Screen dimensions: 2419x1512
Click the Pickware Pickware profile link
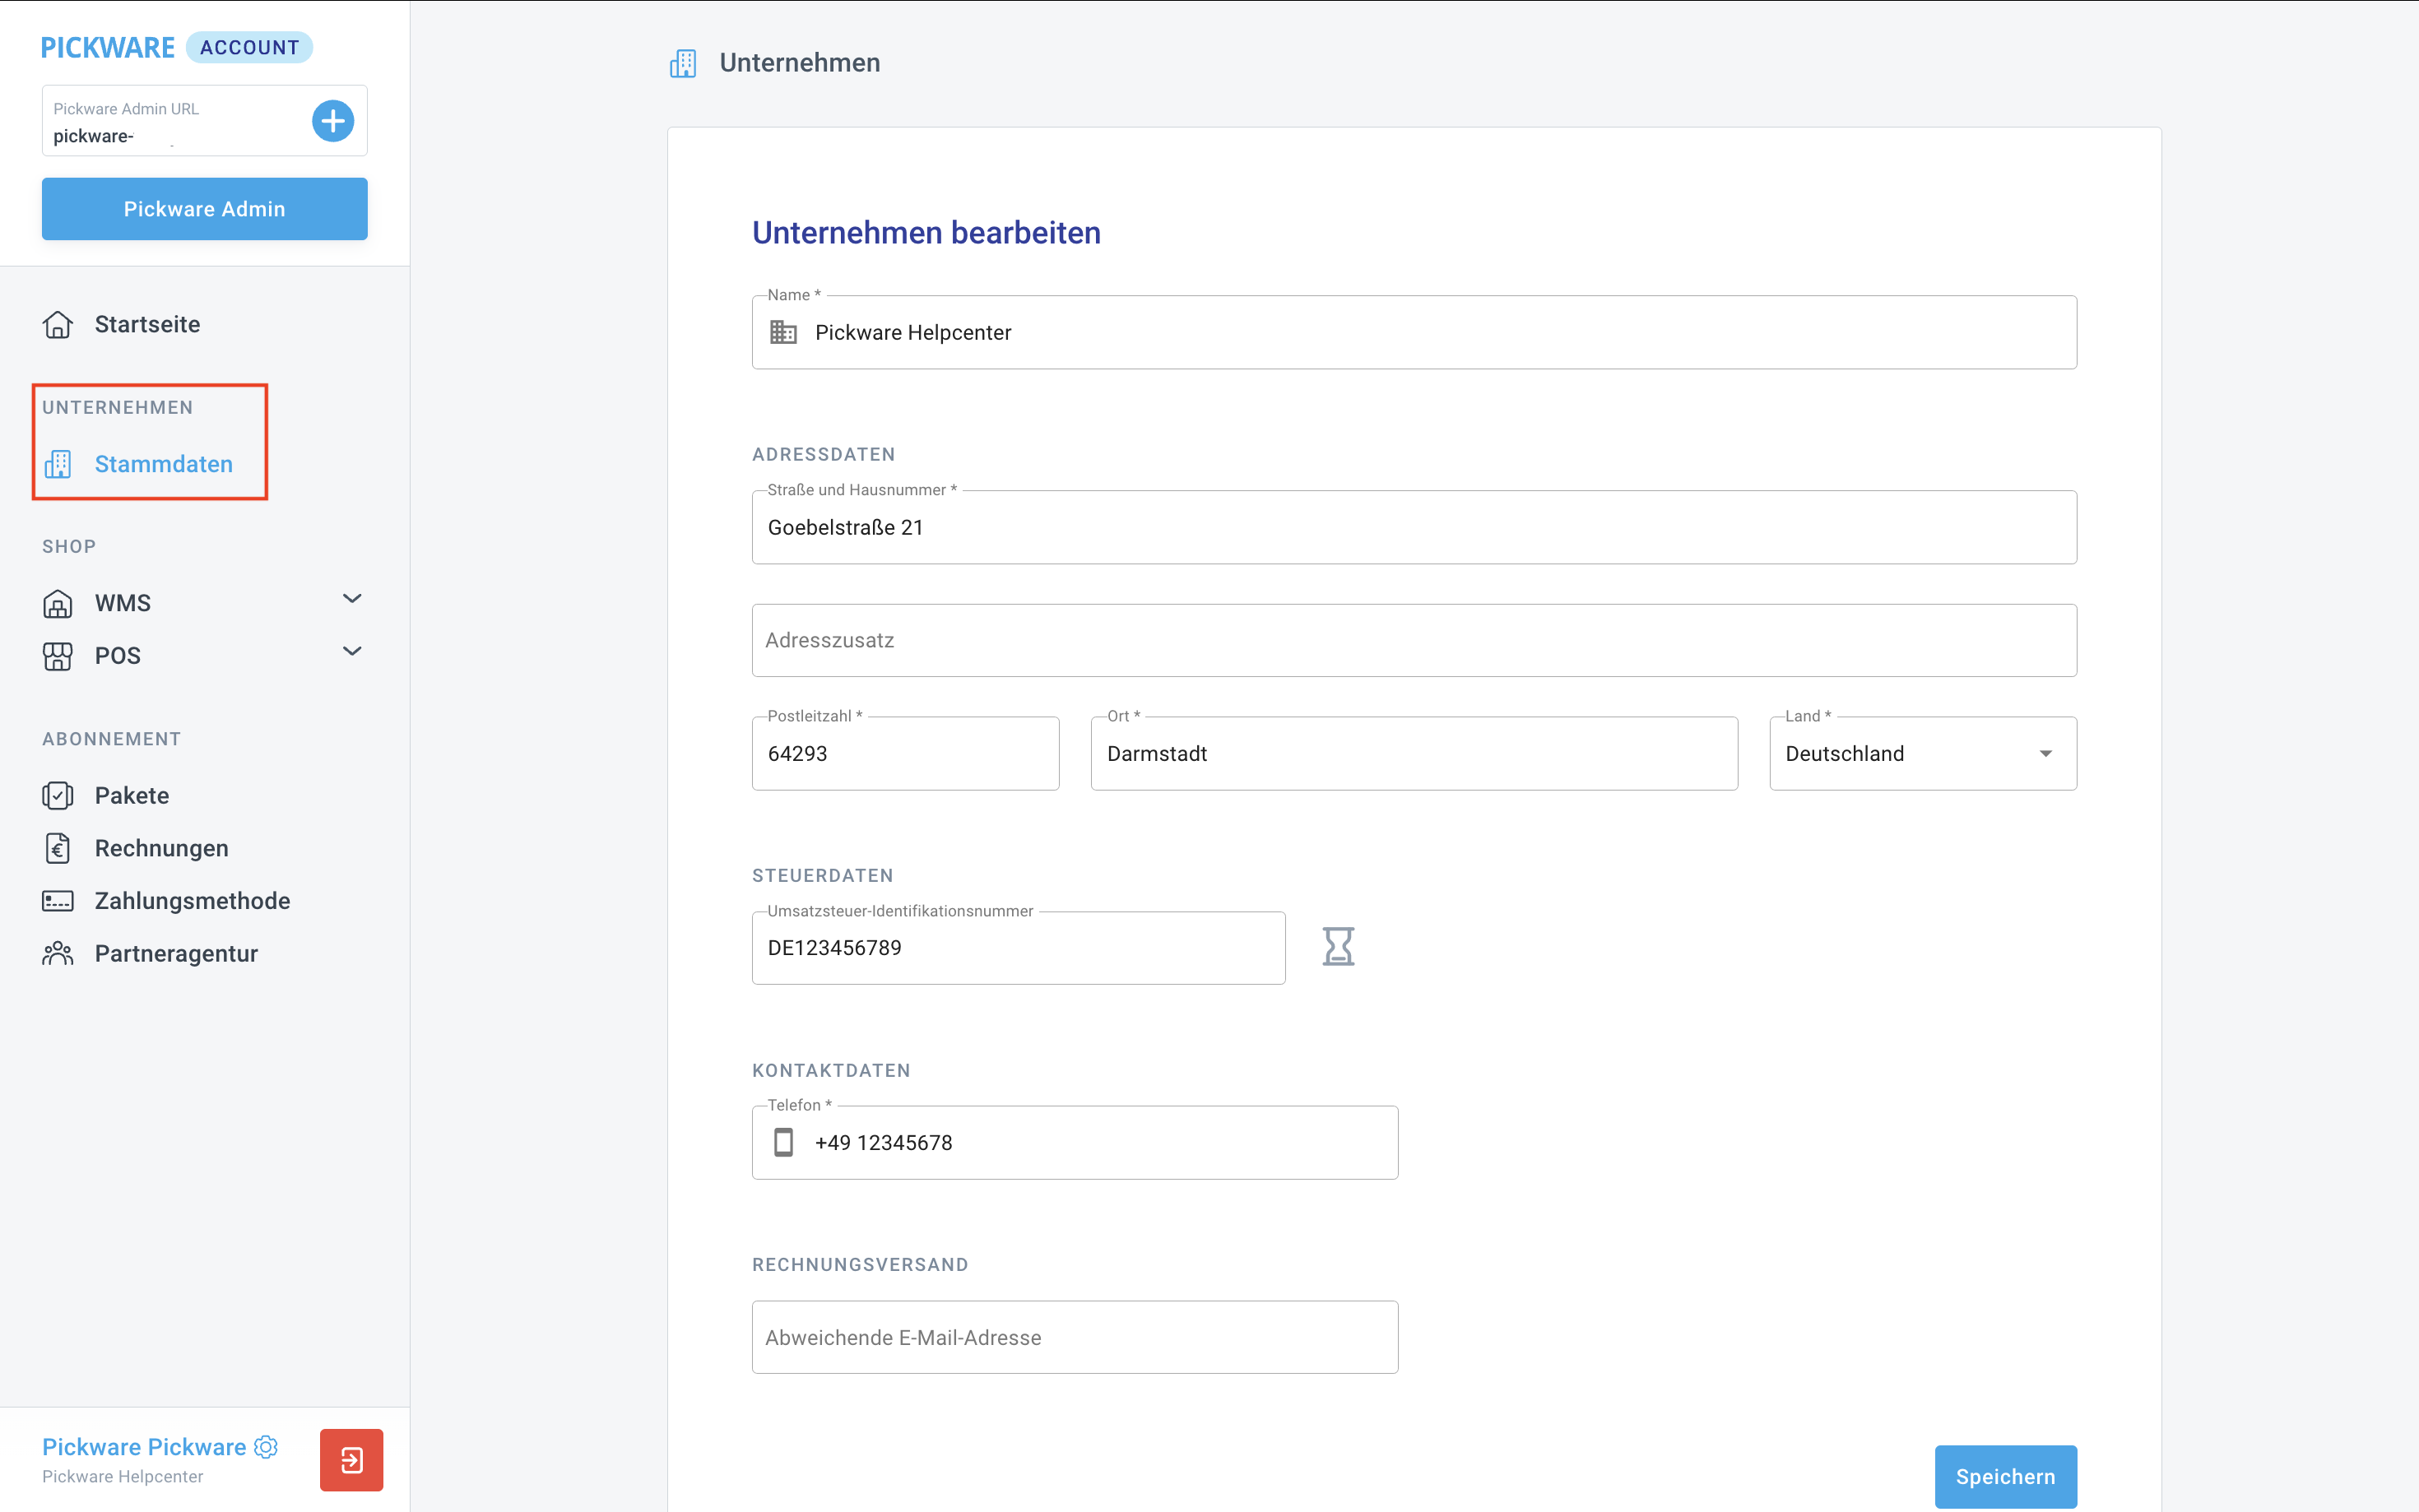pyautogui.click(x=144, y=1446)
